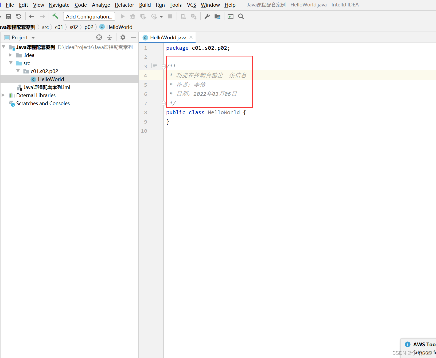The image size is (436, 358).
Task: Click the AWS Toolkit notification popup
Action: 419,348
